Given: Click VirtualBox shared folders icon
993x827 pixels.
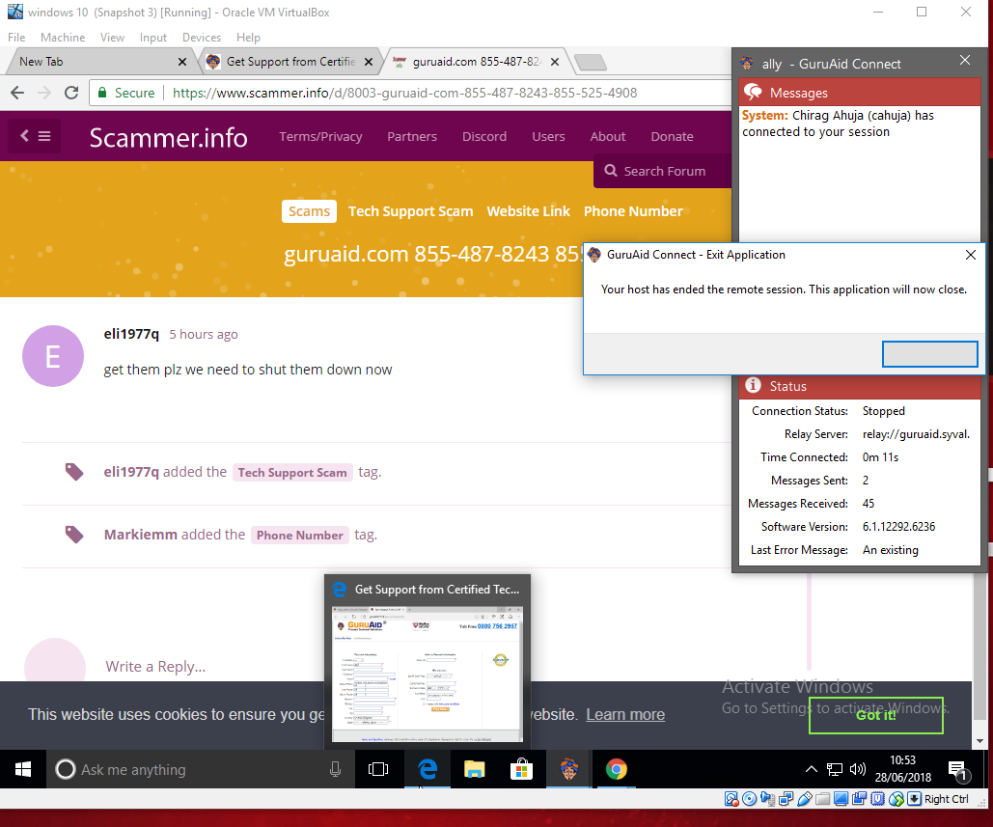Looking at the screenshot, I should pyautogui.click(x=822, y=799).
